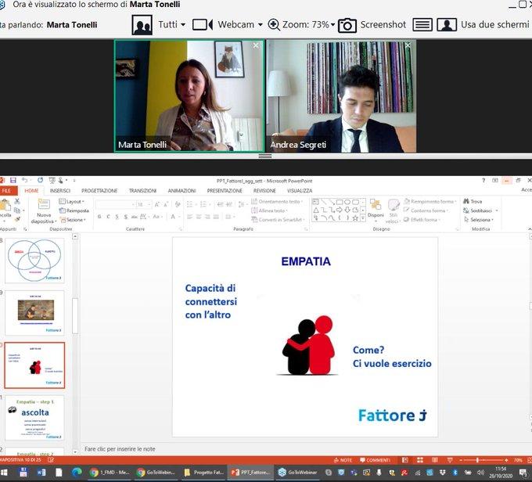
Task: Toggle strikethrough (abc) formatting
Action: [135, 217]
